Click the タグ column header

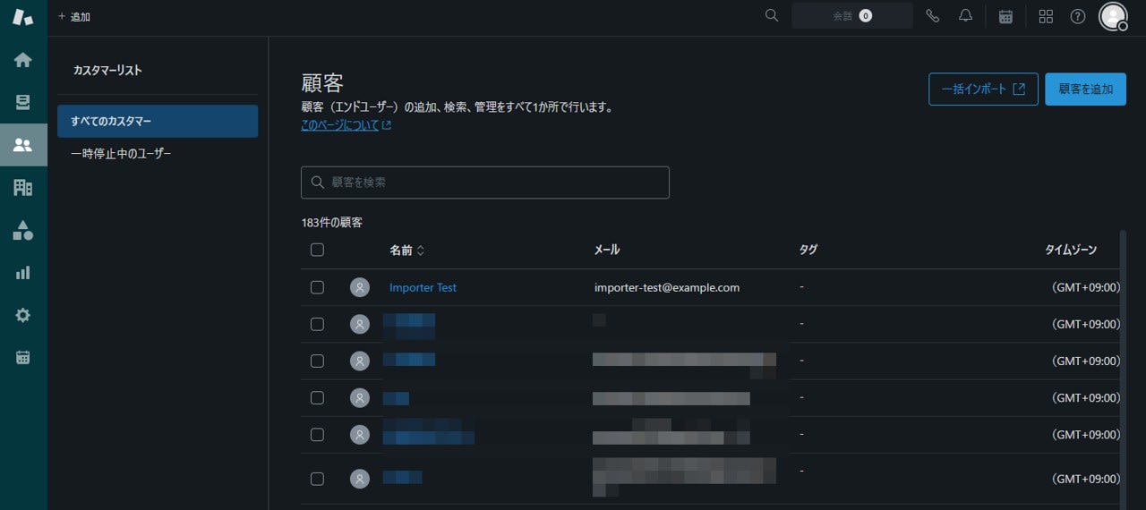pyautogui.click(x=808, y=251)
